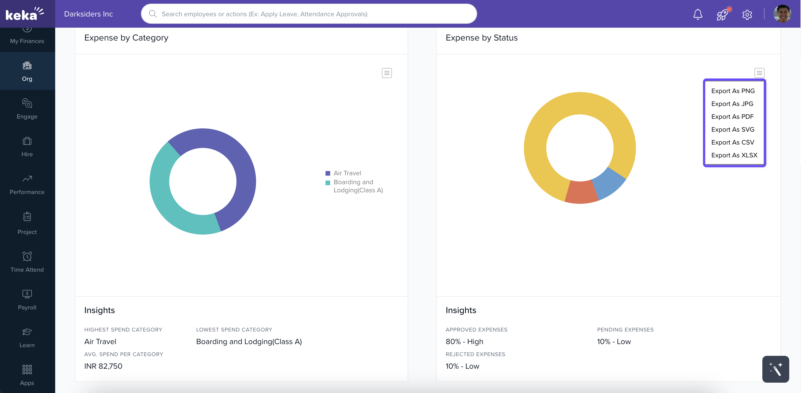Choose Export As XLSX option

pyautogui.click(x=734, y=155)
